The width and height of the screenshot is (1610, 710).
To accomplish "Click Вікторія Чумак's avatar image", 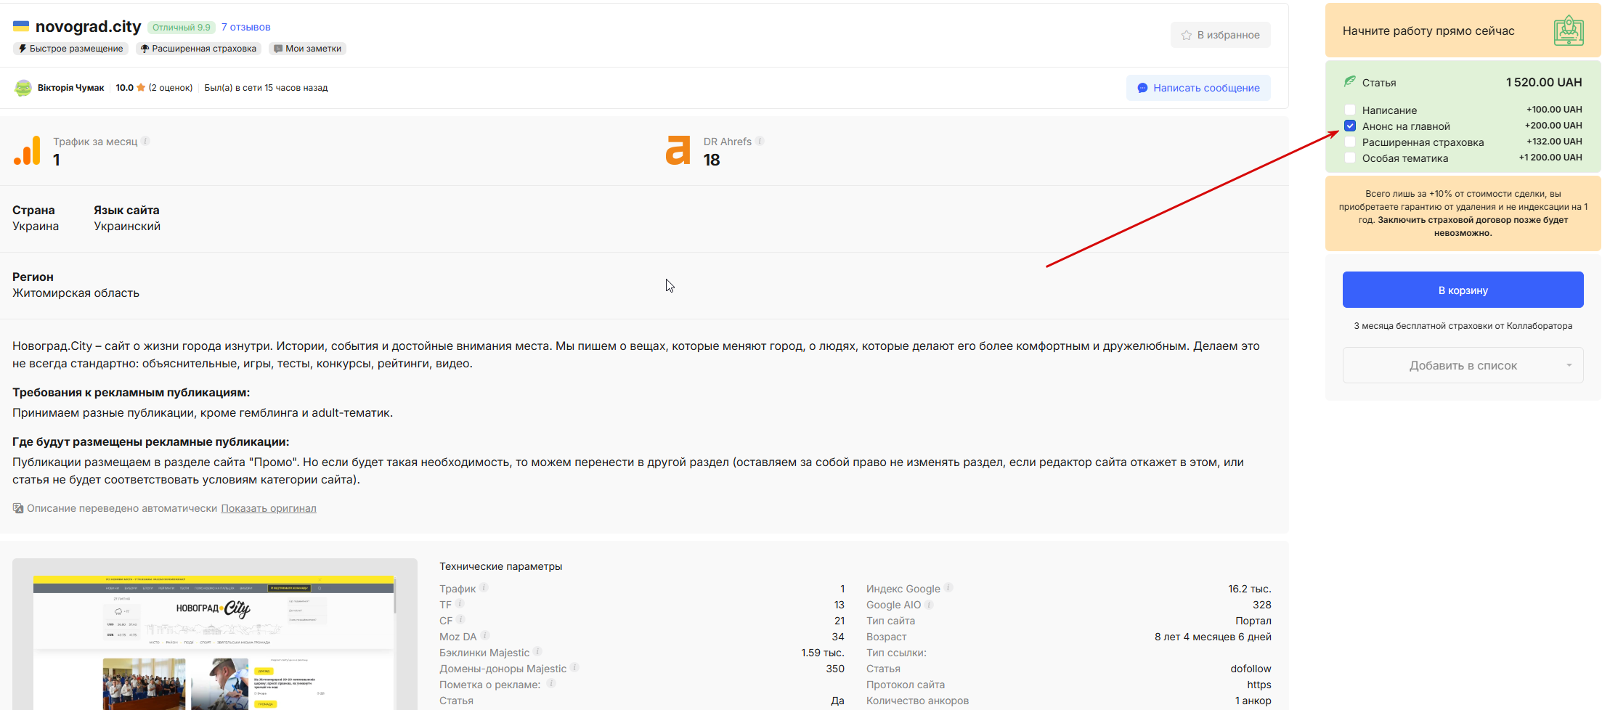I will pos(23,88).
